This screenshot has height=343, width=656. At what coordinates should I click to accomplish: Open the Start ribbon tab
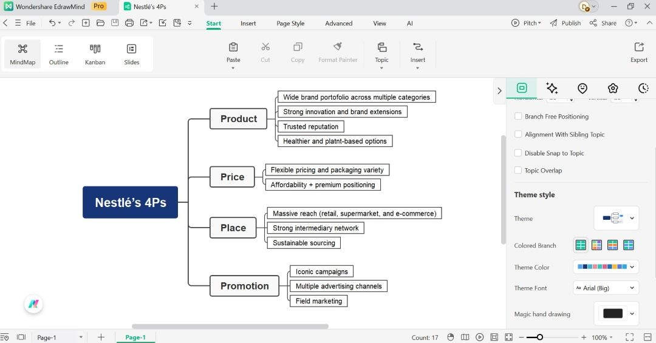tap(213, 24)
